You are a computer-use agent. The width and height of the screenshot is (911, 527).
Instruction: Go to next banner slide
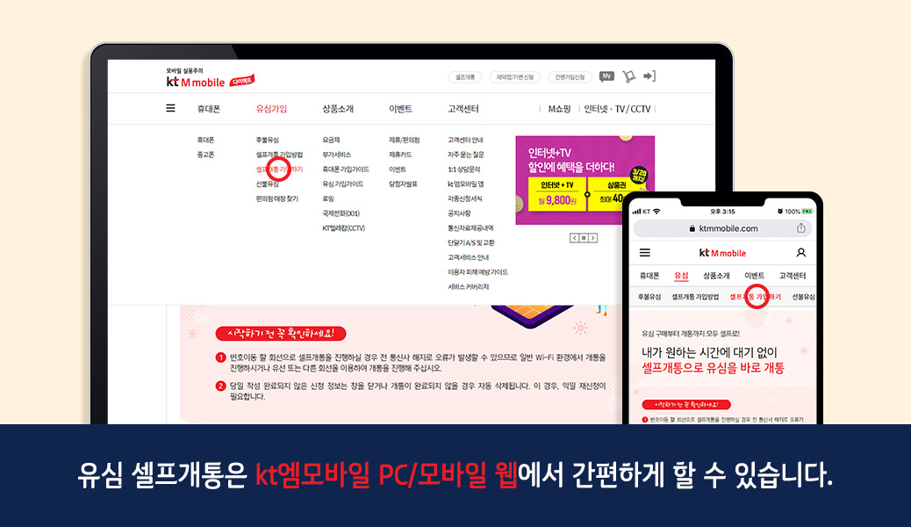pyautogui.click(x=592, y=238)
